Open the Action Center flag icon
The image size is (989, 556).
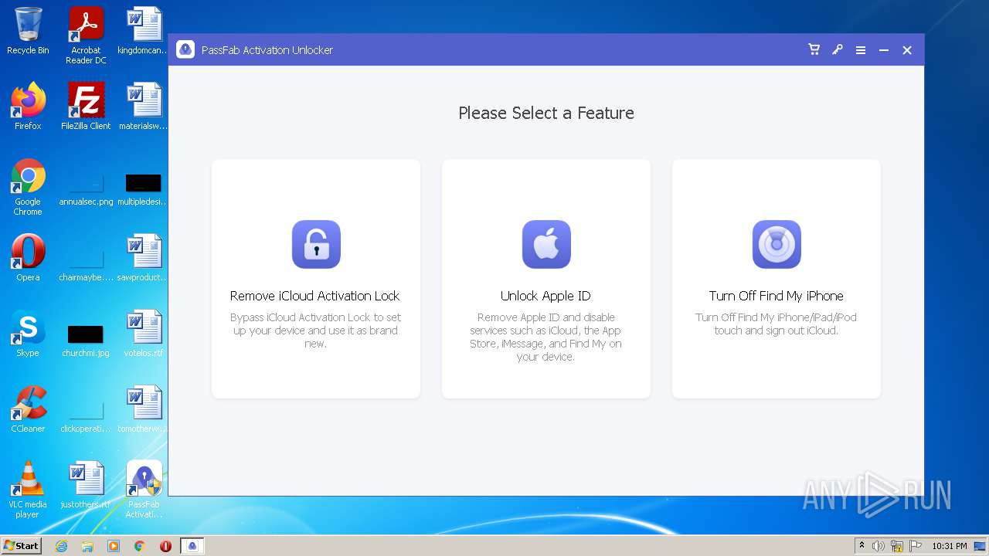(916, 546)
